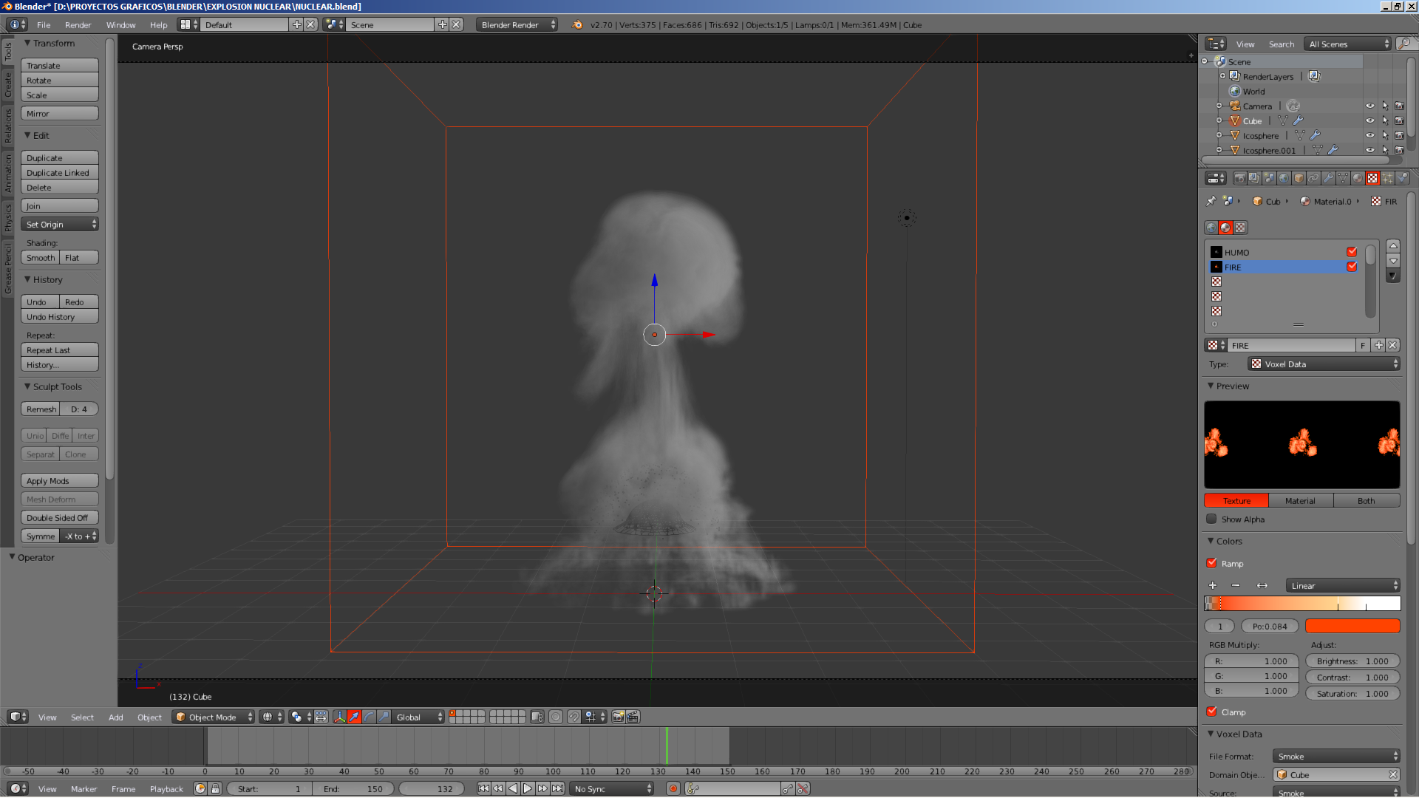Click the OpenGL render active viewport icon
The width and height of the screenshot is (1419, 798).
click(619, 717)
